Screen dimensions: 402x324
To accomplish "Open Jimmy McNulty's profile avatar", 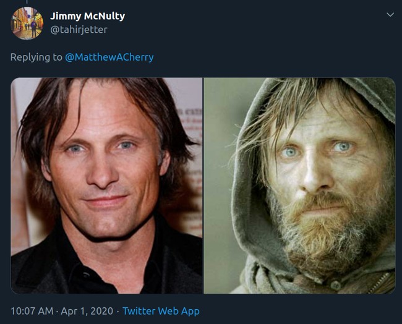I will [x=27, y=23].
